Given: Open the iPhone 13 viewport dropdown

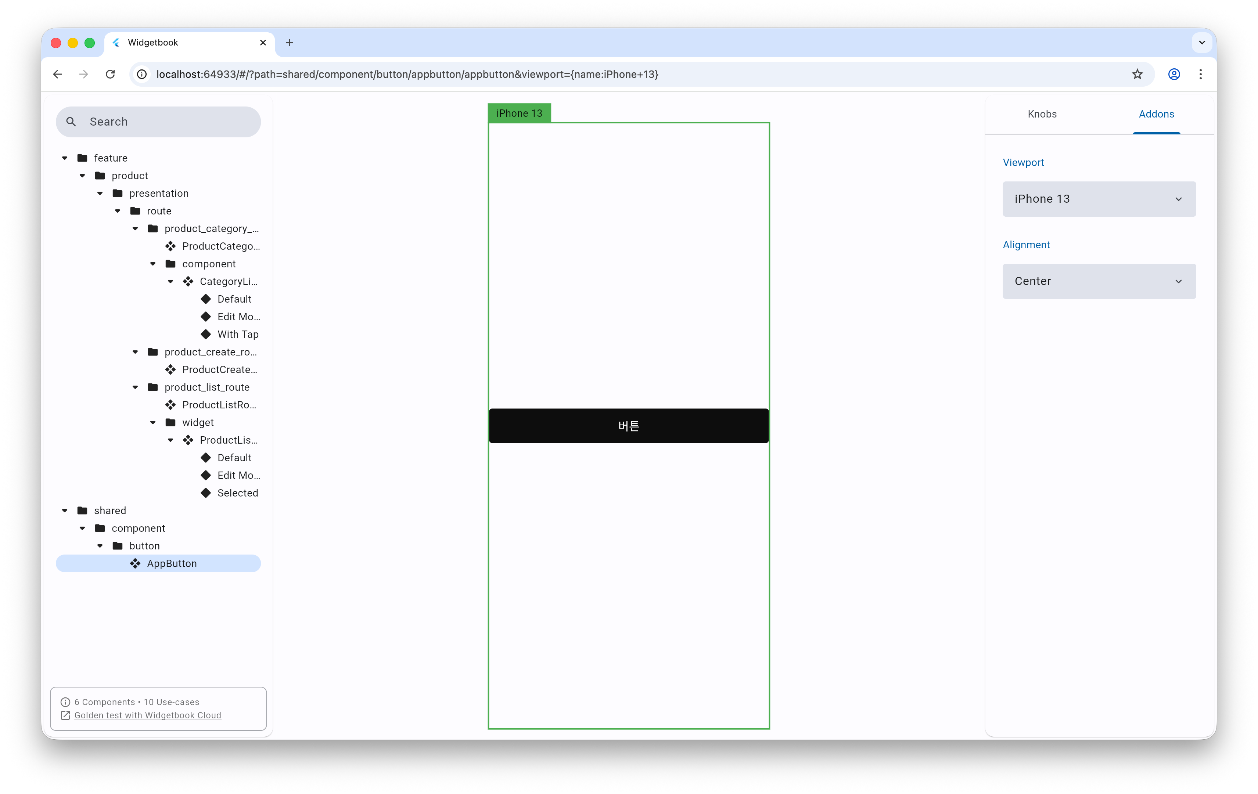Looking at the screenshot, I should click(x=1099, y=199).
